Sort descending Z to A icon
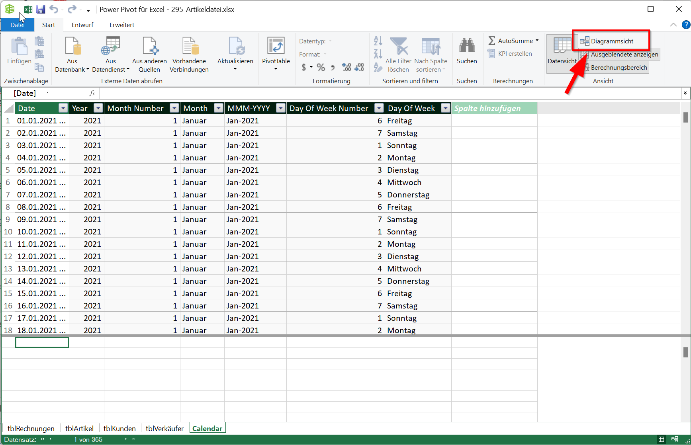 point(378,53)
